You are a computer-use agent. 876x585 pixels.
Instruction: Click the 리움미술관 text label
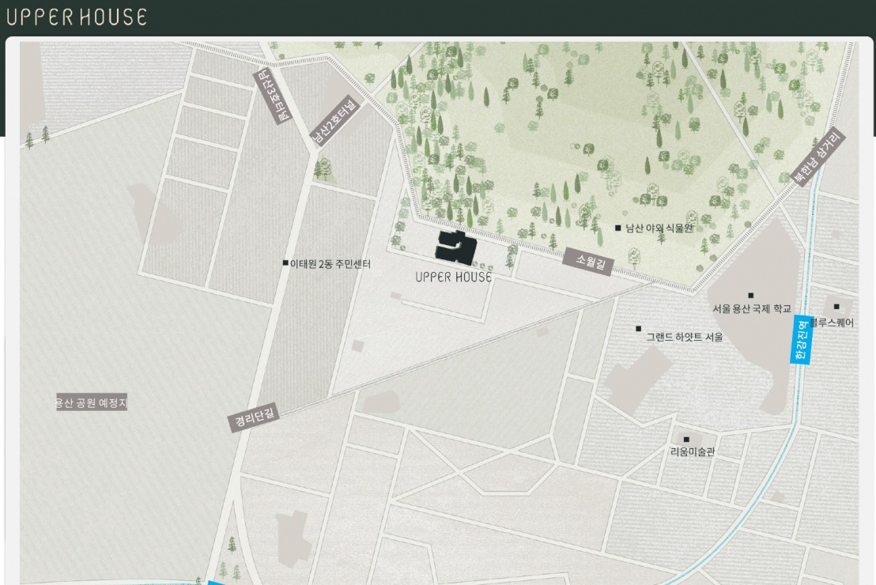[693, 452]
